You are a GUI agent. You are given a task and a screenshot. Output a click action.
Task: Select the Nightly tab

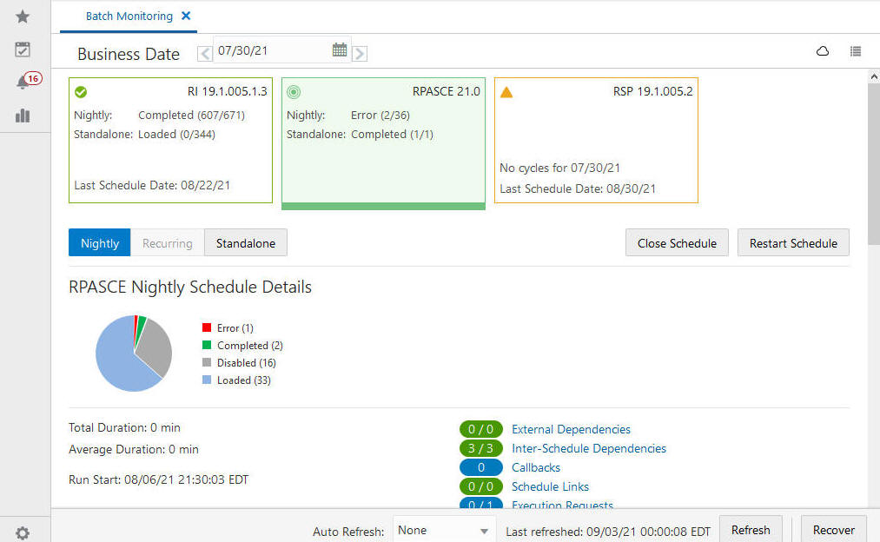coord(100,243)
